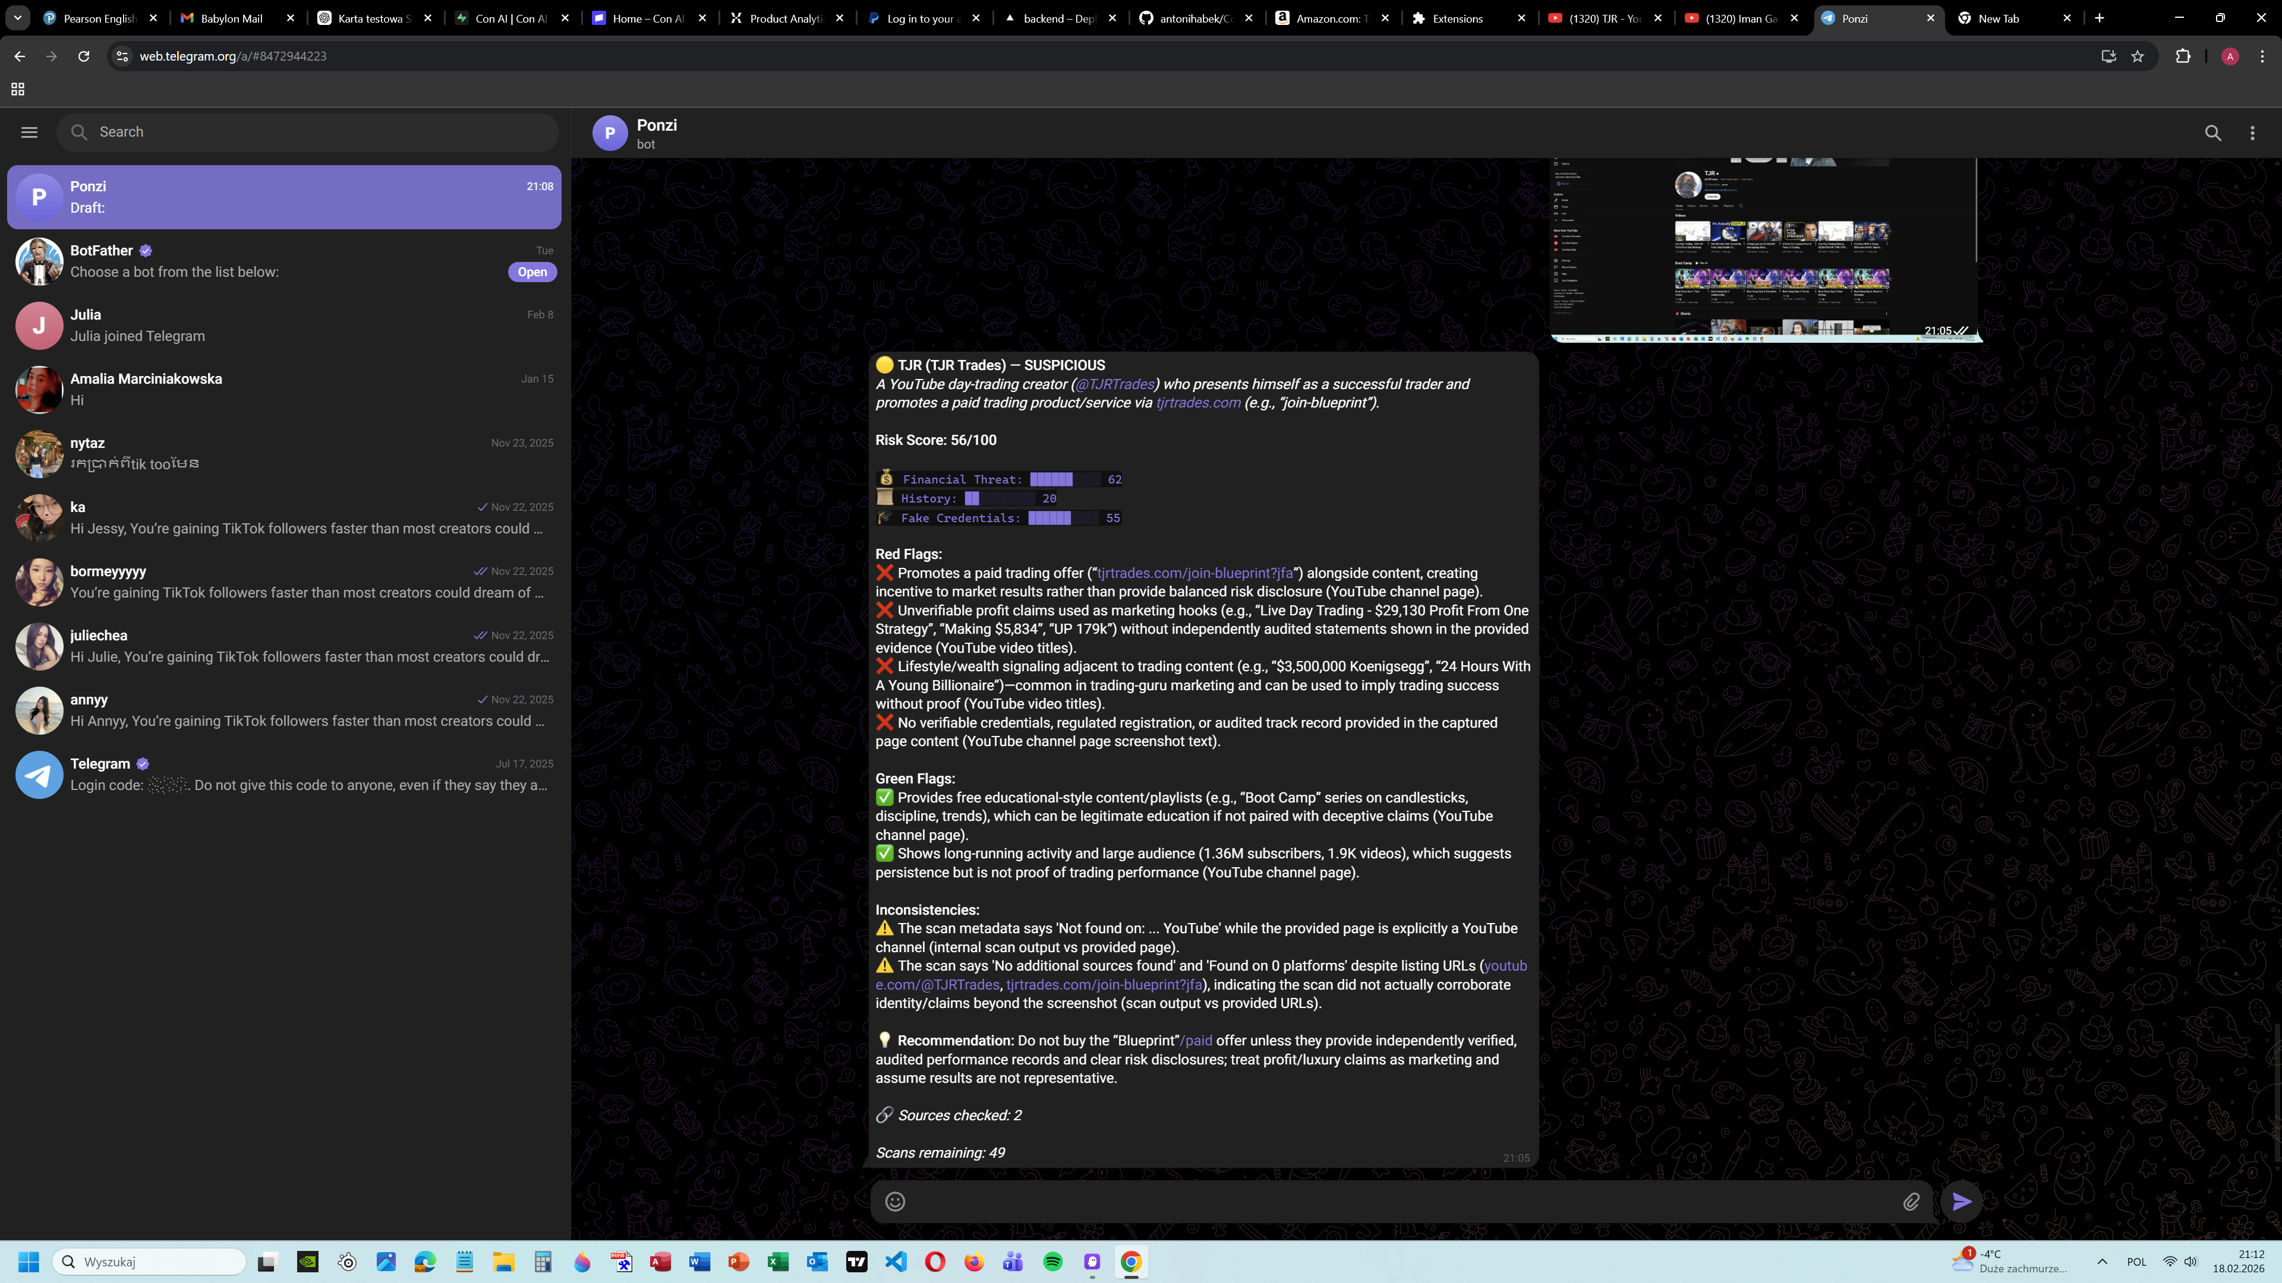The width and height of the screenshot is (2282, 1283).
Task: Expand the hidden system tray icons chevron
Action: (2101, 1262)
